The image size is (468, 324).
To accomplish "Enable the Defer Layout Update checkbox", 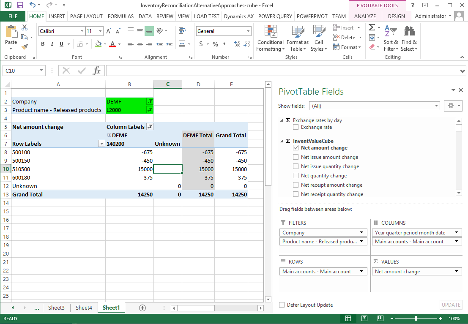I will coord(282,305).
